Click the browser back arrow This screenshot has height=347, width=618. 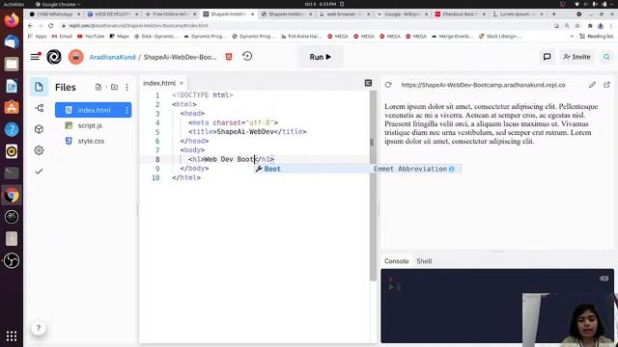click(30, 26)
